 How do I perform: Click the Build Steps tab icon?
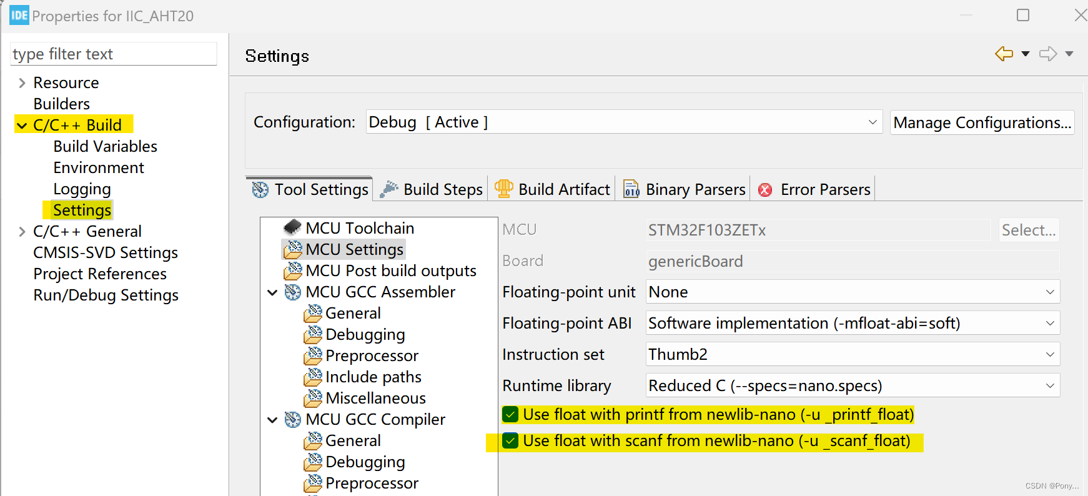[x=389, y=189]
